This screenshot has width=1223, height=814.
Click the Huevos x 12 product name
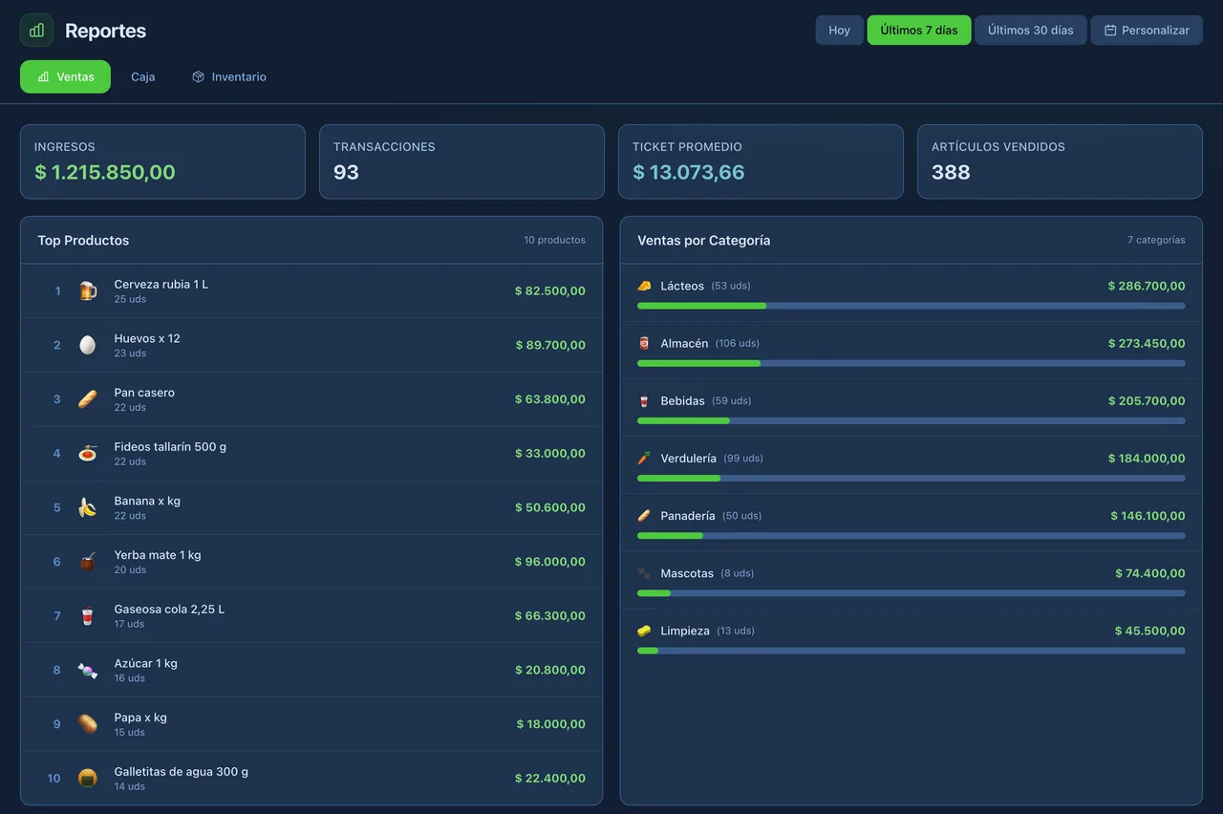pyautogui.click(x=147, y=338)
